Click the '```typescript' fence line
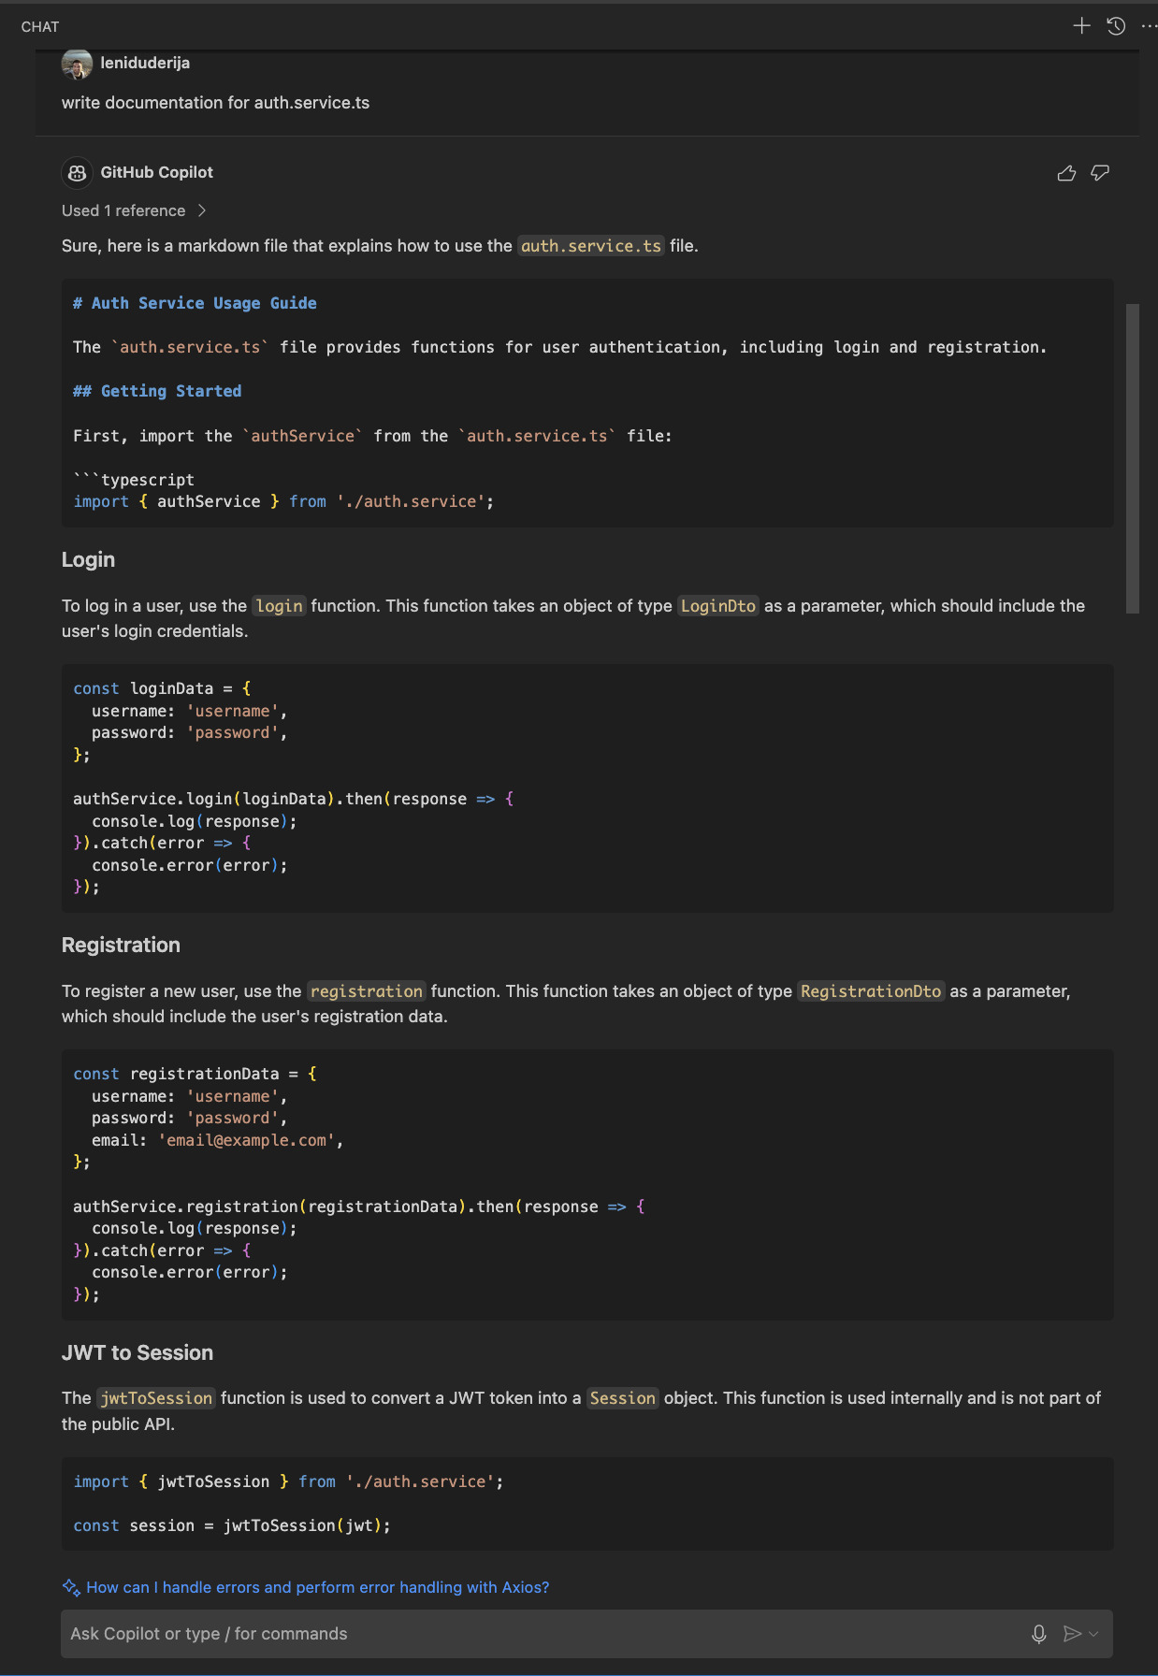 (134, 480)
